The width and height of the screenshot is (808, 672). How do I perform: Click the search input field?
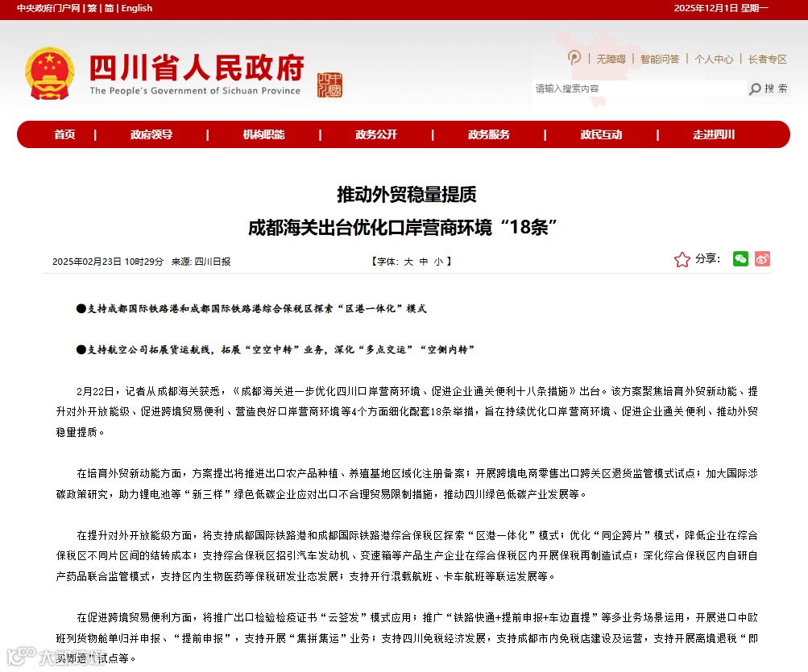(x=639, y=89)
